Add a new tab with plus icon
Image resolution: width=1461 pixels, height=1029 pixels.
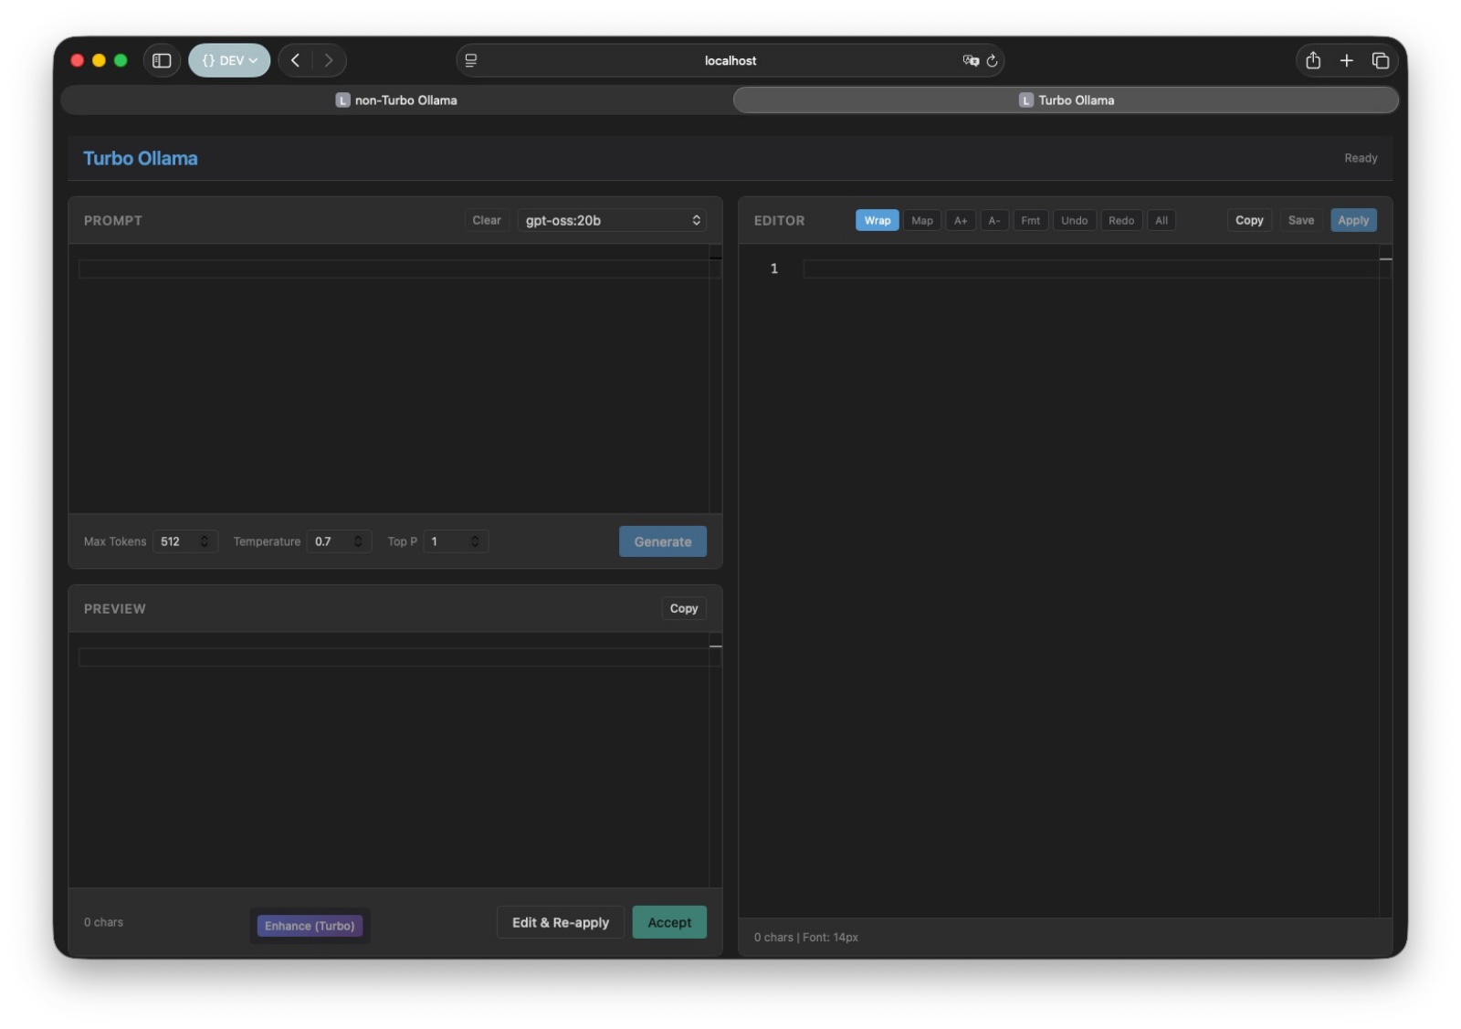(x=1347, y=60)
